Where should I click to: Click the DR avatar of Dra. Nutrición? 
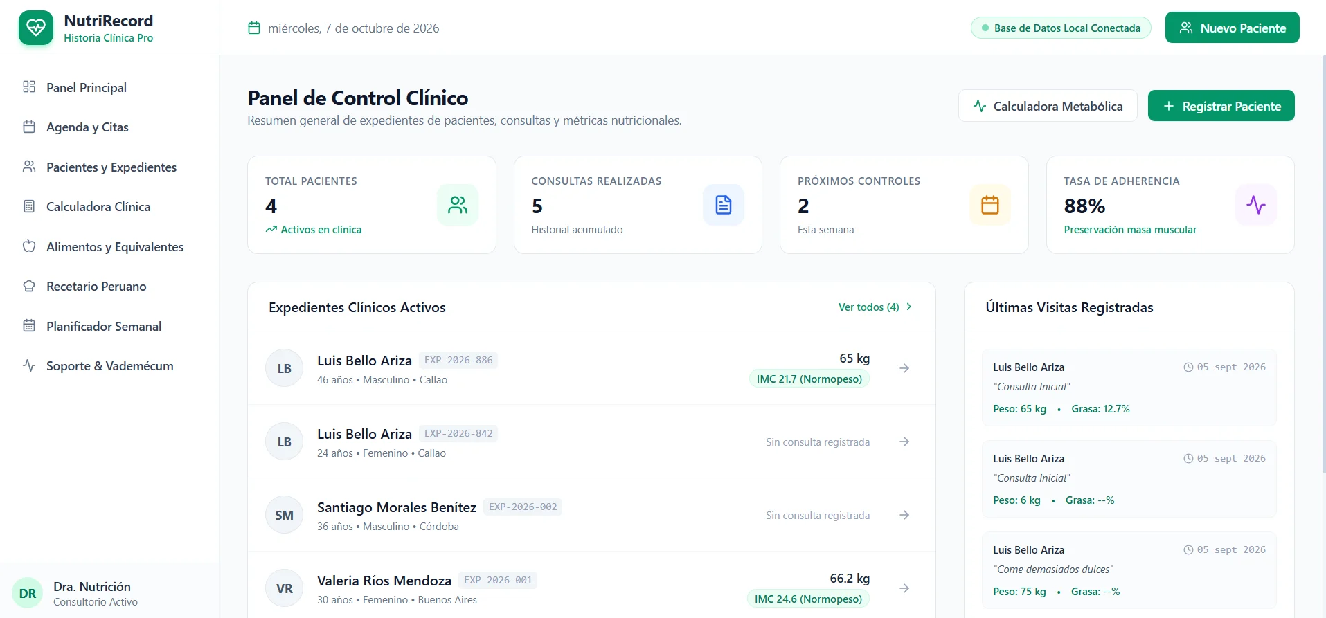28,594
